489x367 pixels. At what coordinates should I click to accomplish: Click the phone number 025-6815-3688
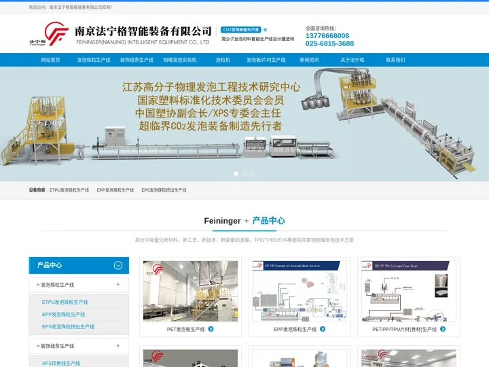(x=329, y=43)
